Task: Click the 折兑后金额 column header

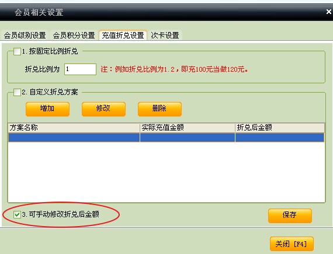Action: coord(280,128)
